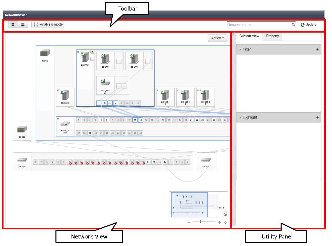332x246 pixels.
Task: Click the Resource name search field
Action: point(258,25)
